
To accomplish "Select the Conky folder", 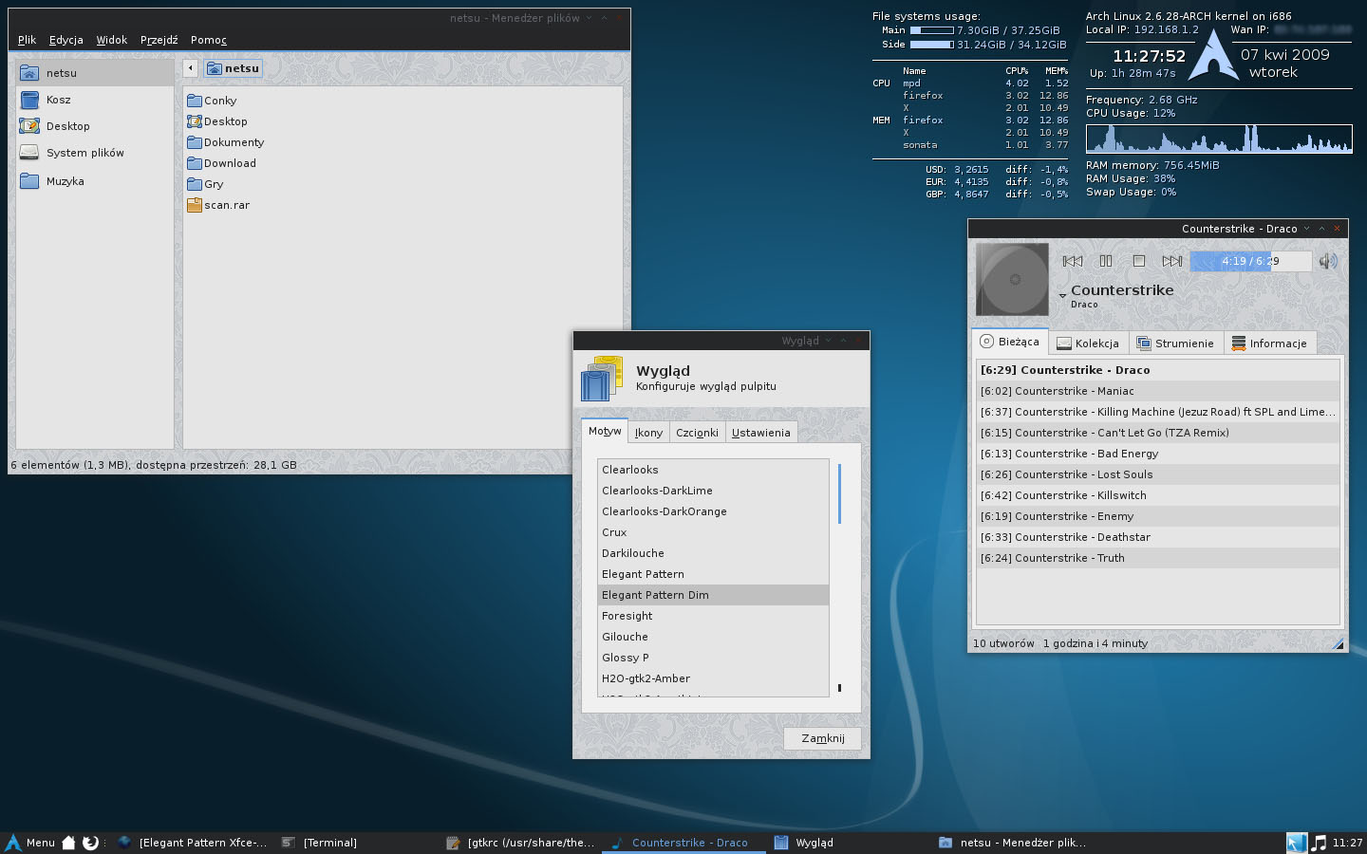I will [x=212, y=101].
